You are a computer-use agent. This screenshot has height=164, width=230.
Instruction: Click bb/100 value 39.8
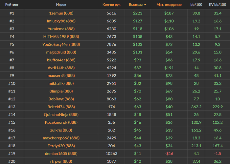196,13
